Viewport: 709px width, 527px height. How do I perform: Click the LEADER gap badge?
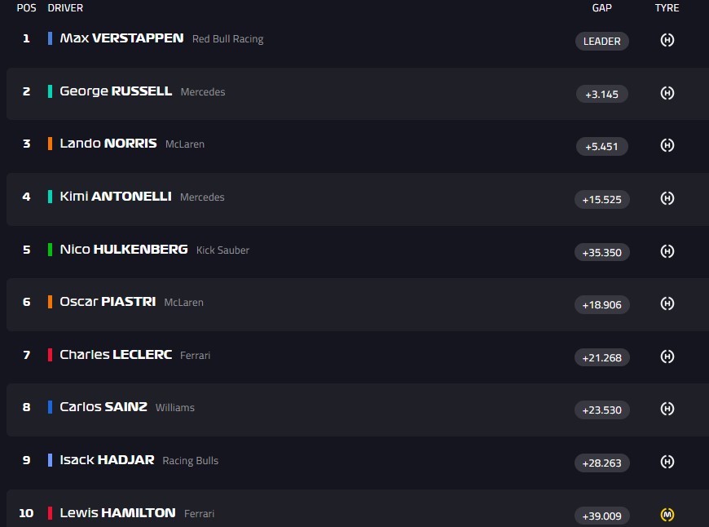click(601, 41)
